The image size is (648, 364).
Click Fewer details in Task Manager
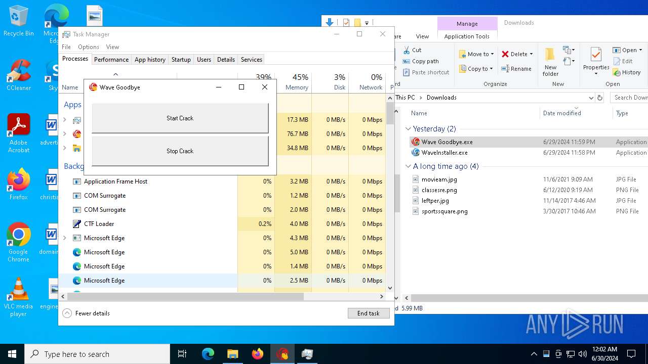86,313
